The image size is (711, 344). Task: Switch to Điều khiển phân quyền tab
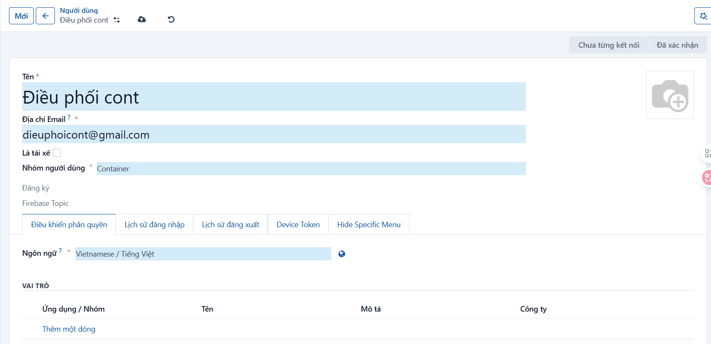(x=69, y=225)
